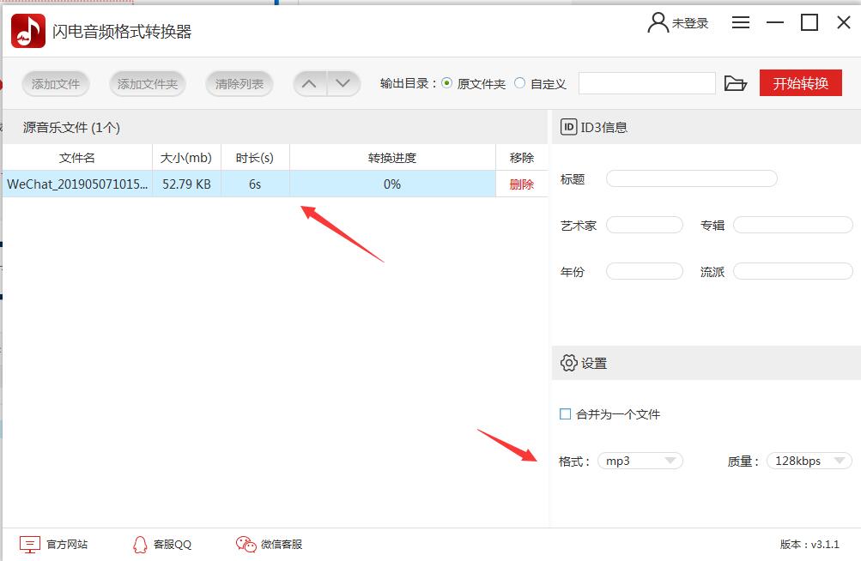Viewport: 861px width, 561px height.
Task: Click the ID3信息 badge icon
Action: coord(568,126)
